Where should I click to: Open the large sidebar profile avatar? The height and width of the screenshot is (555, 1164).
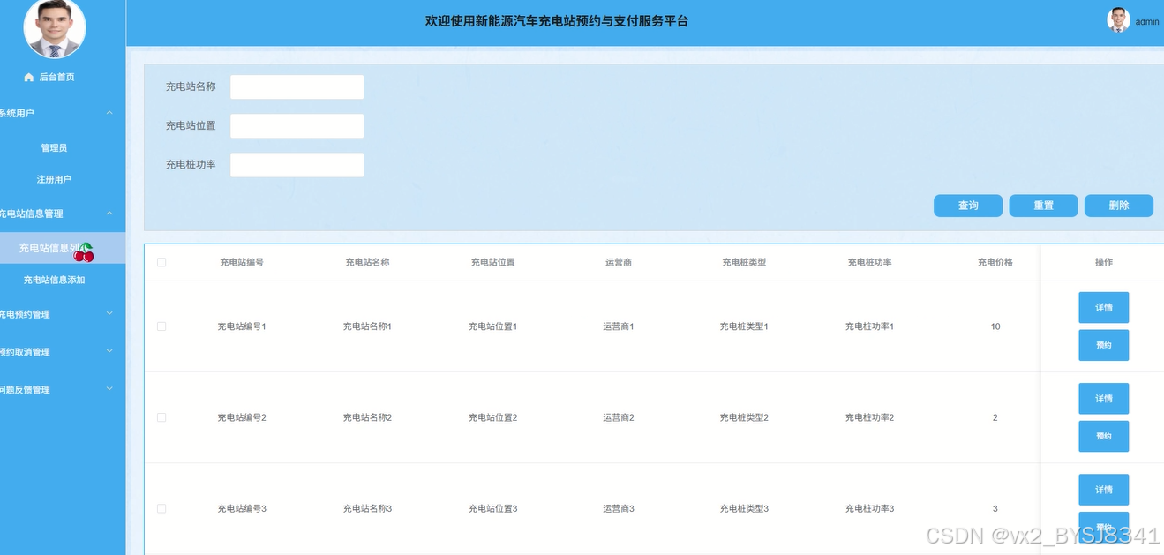54,27
